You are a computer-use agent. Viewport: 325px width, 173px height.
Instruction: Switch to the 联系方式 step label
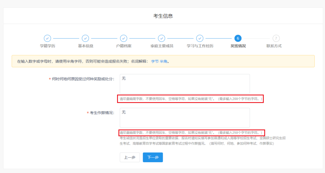[274, 46]
